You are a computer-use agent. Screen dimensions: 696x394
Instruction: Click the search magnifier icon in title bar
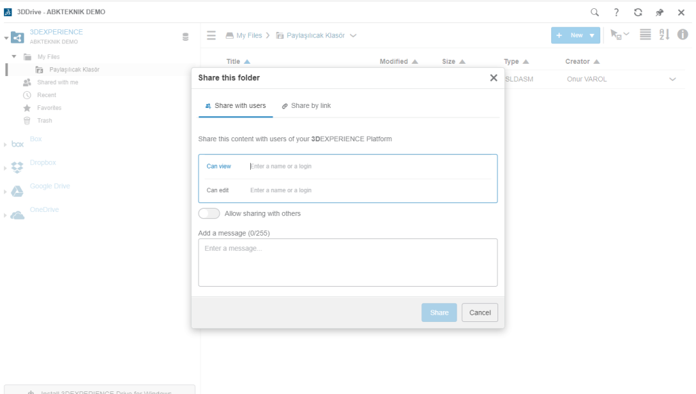pos(595,12)
